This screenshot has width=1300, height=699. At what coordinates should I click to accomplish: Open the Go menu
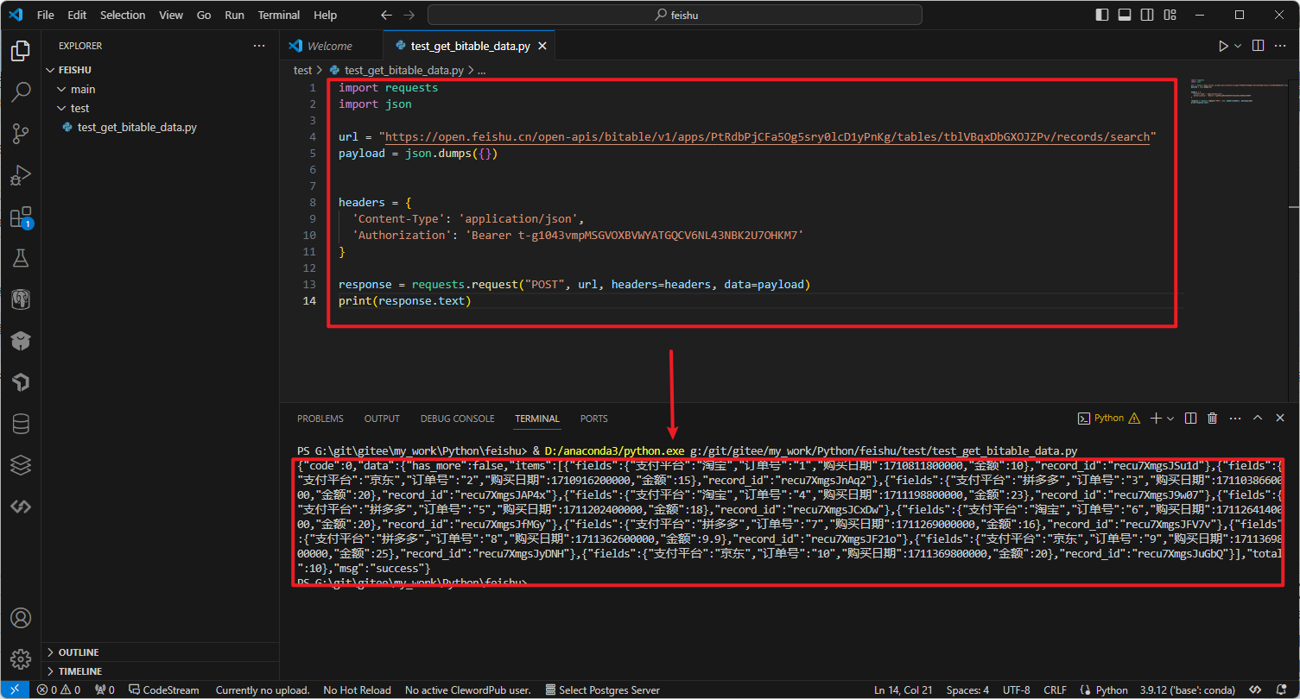[204, 15]
